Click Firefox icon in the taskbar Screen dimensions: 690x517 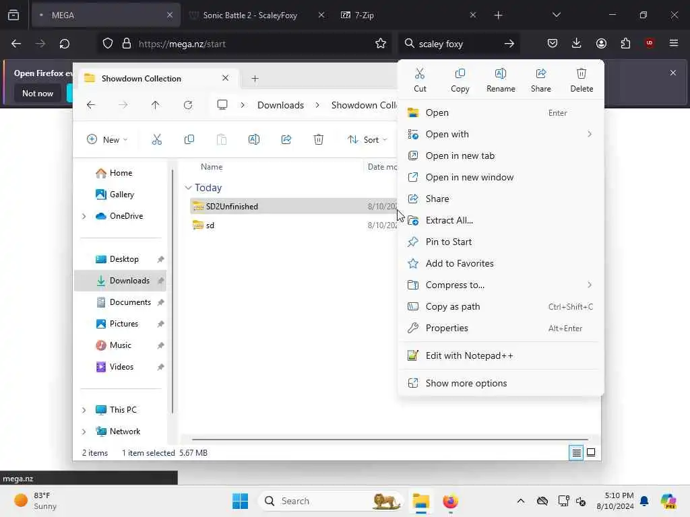point(450,501)
